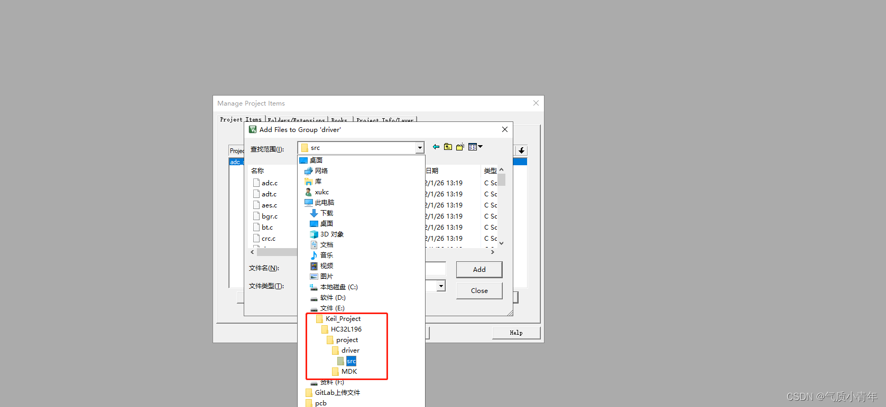
Task: Select file adt.c
Action: (x=265, y=194)
